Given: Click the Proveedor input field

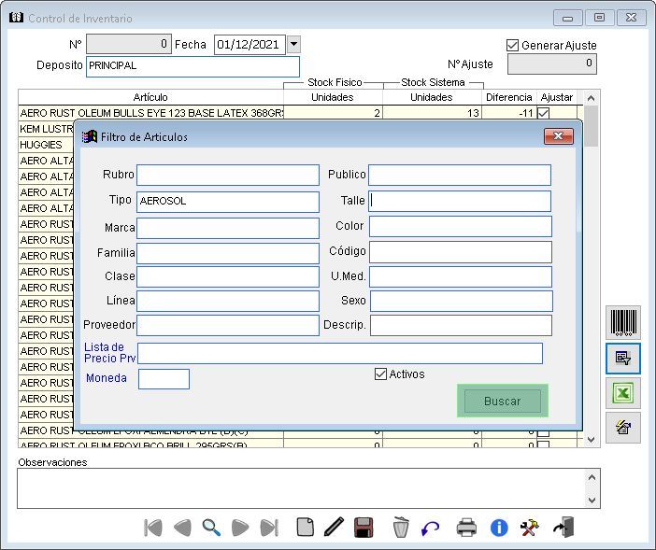Looking at the screenshot, I should pyautogui.click(x=228, y=325).
